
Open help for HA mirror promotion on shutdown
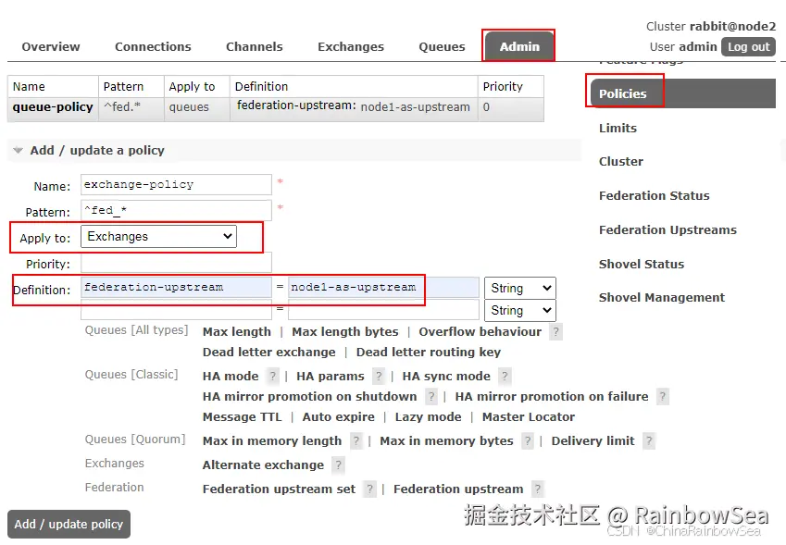(x=431, y=397)
